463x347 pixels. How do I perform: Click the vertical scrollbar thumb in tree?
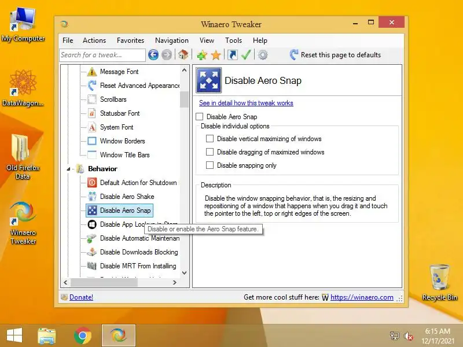(184, 99)
